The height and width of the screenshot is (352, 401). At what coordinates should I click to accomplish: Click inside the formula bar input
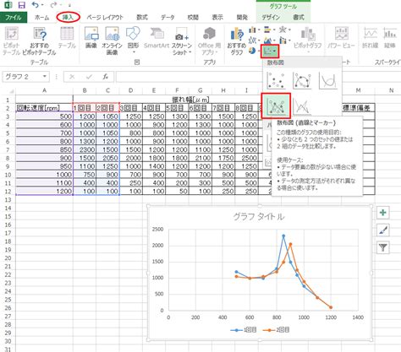tap(189, 77)
